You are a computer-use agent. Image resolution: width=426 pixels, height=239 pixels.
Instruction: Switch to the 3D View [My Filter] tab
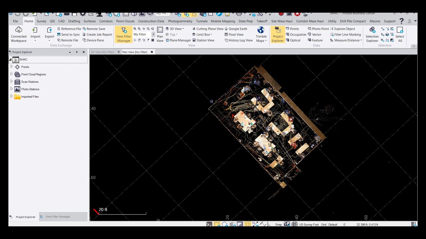[103, 52]
